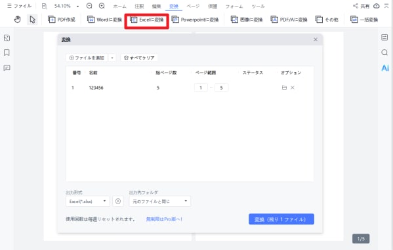Viewport: 393px width, 250px height.
Task: Open 一括変換 batch conversion
Action: tap(364, 20)
